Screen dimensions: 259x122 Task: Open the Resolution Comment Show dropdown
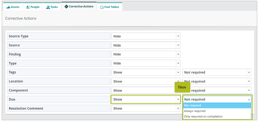coord(146,108)
